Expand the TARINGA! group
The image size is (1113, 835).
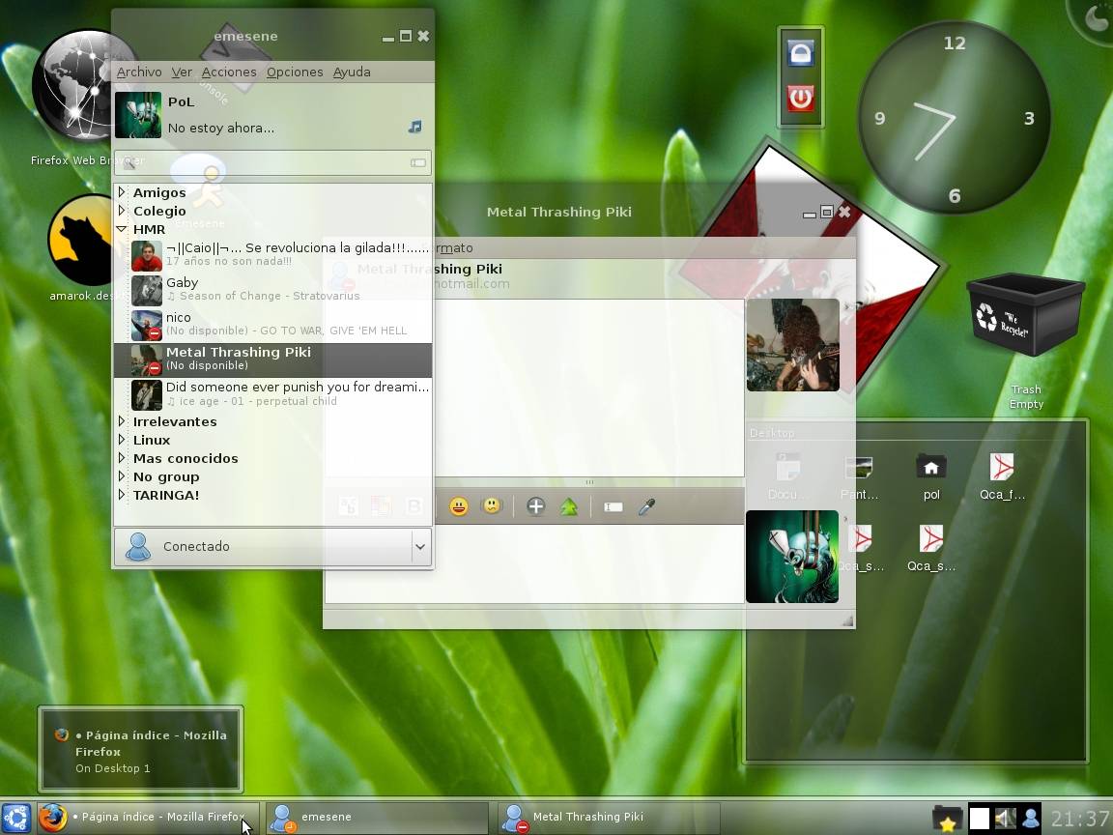[x=122, y=495]
